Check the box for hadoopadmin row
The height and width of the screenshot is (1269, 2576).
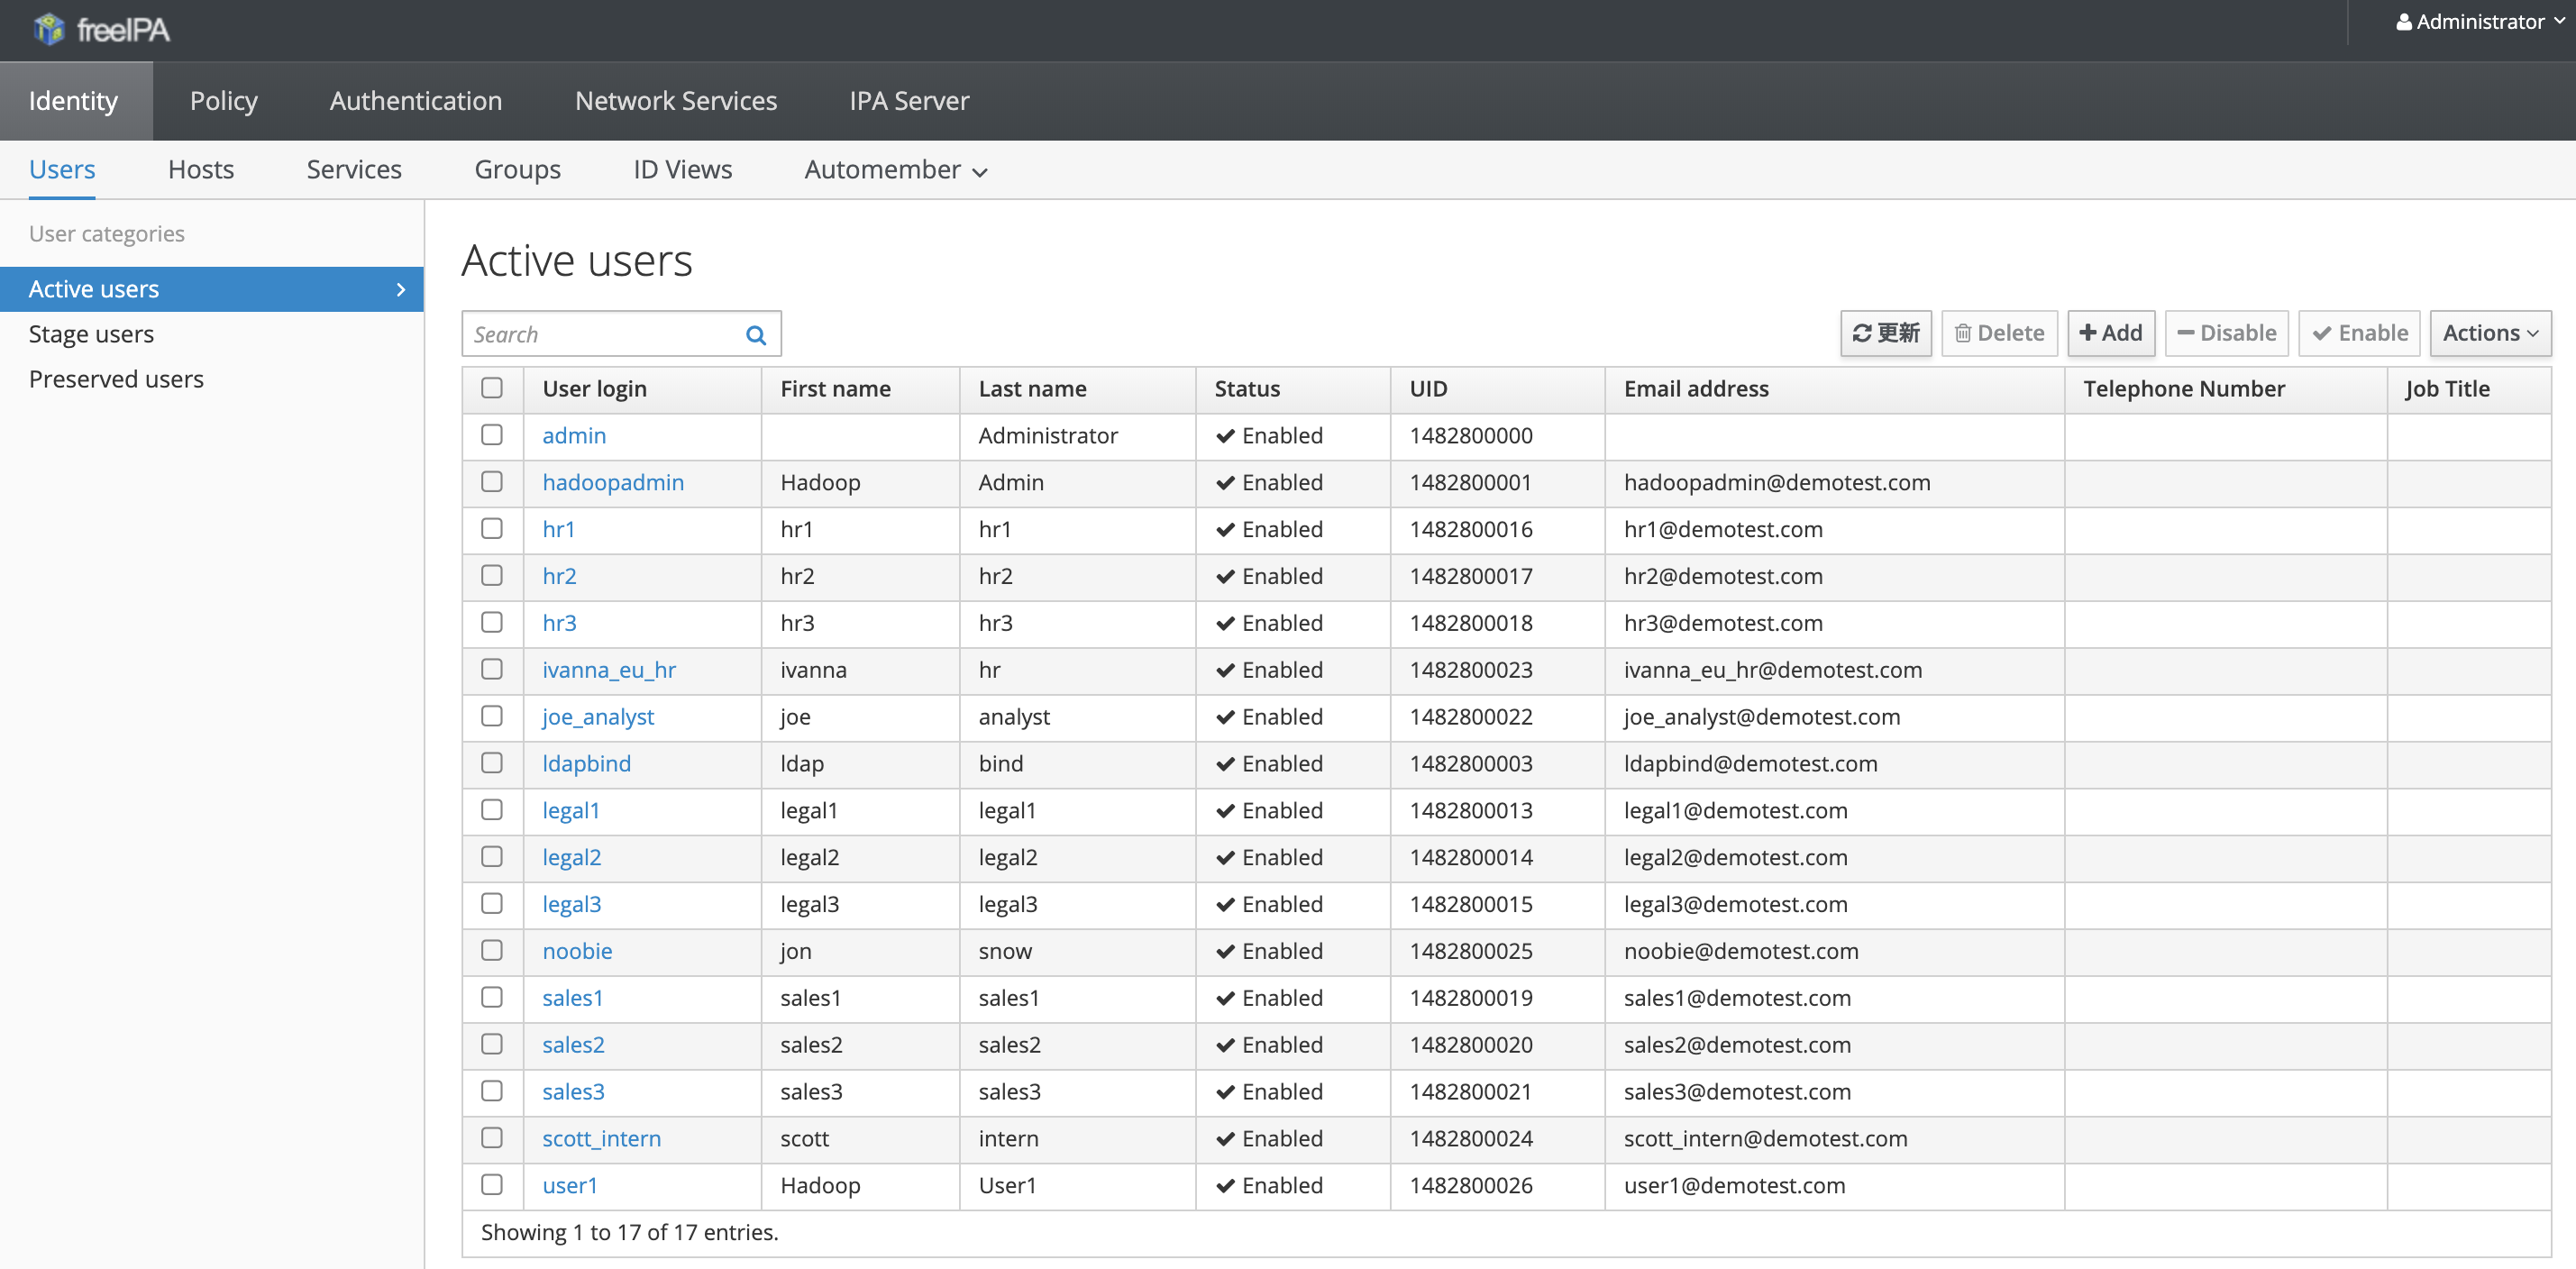[x=491, y=482]
